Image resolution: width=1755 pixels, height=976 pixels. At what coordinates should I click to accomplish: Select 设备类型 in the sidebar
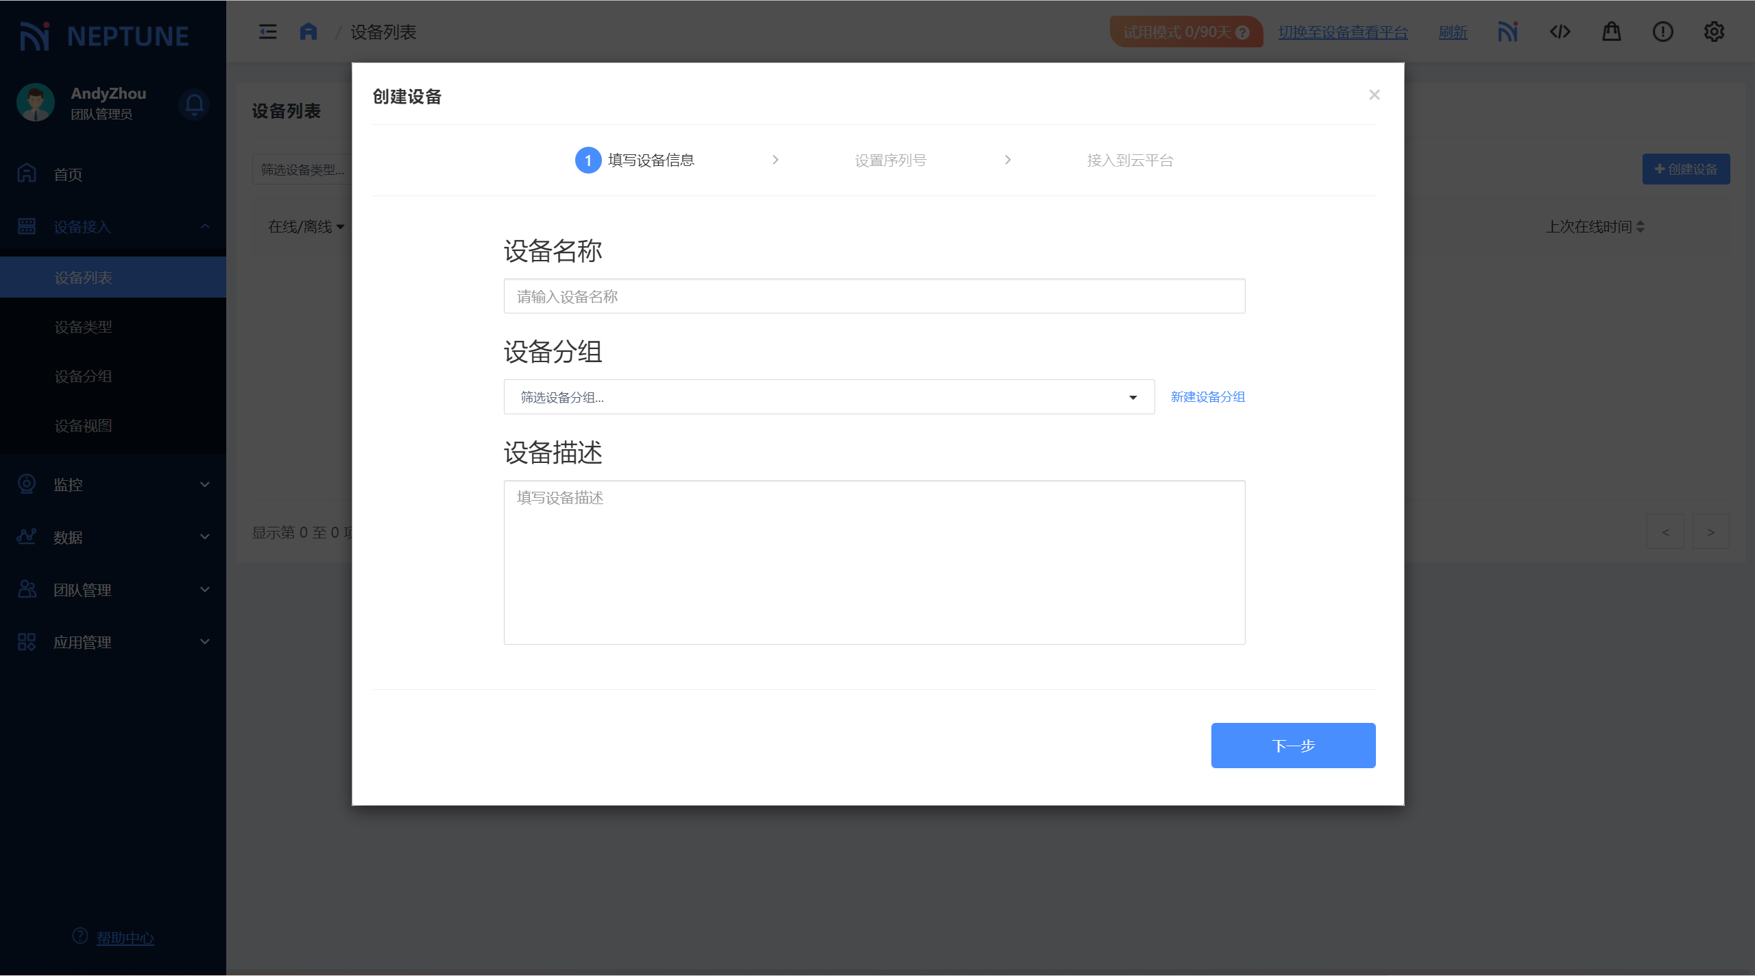(x=84, y=327)
